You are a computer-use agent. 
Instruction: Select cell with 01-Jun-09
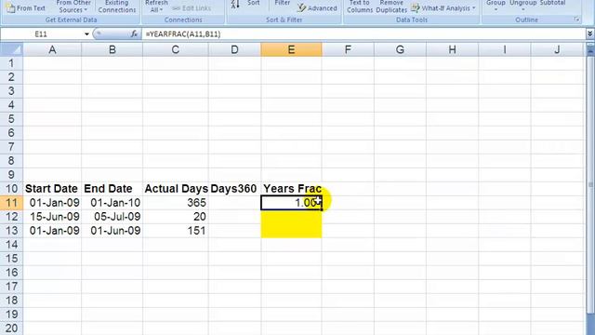pos(112,231)
